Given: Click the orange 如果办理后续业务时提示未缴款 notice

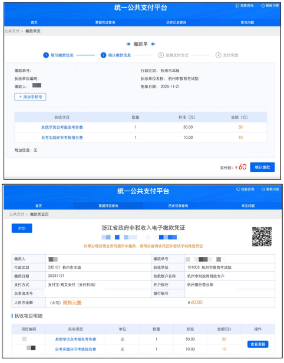Looking at the screenshot, I should (x=143, y=246).
